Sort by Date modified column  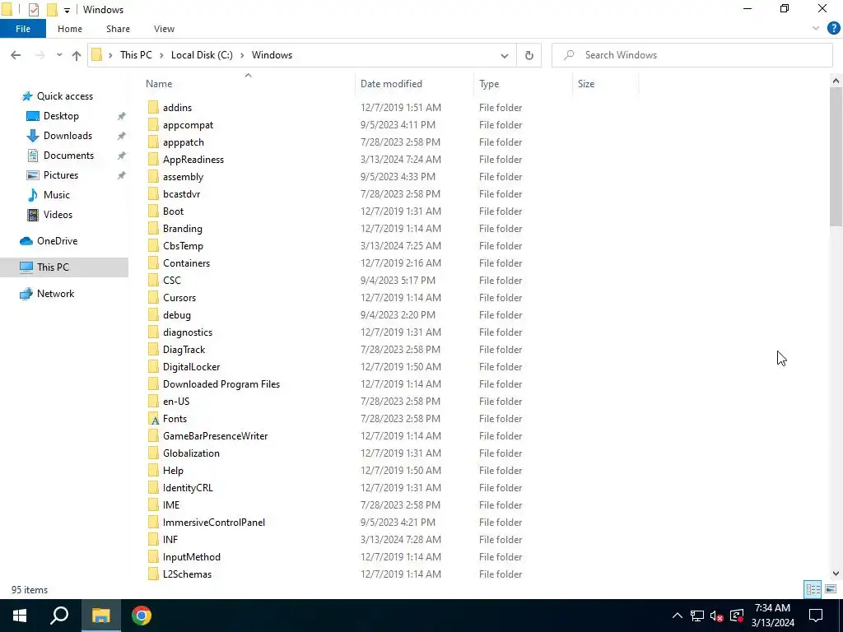click(391, 84)
